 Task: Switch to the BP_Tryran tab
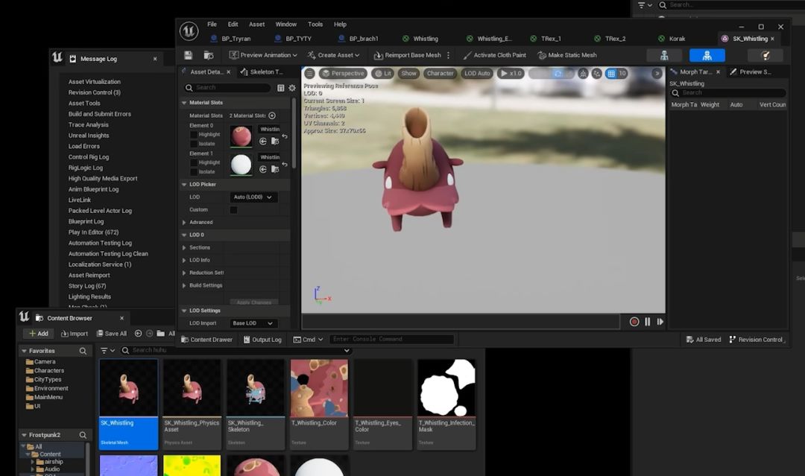point(231,39)
